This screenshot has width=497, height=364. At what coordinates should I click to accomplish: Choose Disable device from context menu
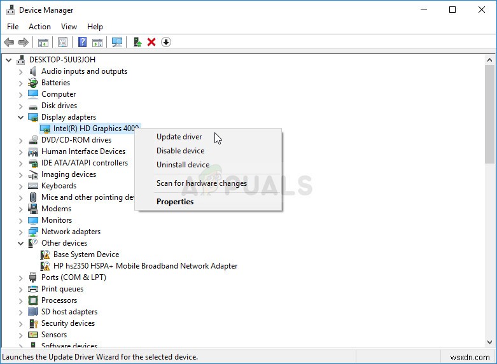pyautogui.click(x=208, y=151)
